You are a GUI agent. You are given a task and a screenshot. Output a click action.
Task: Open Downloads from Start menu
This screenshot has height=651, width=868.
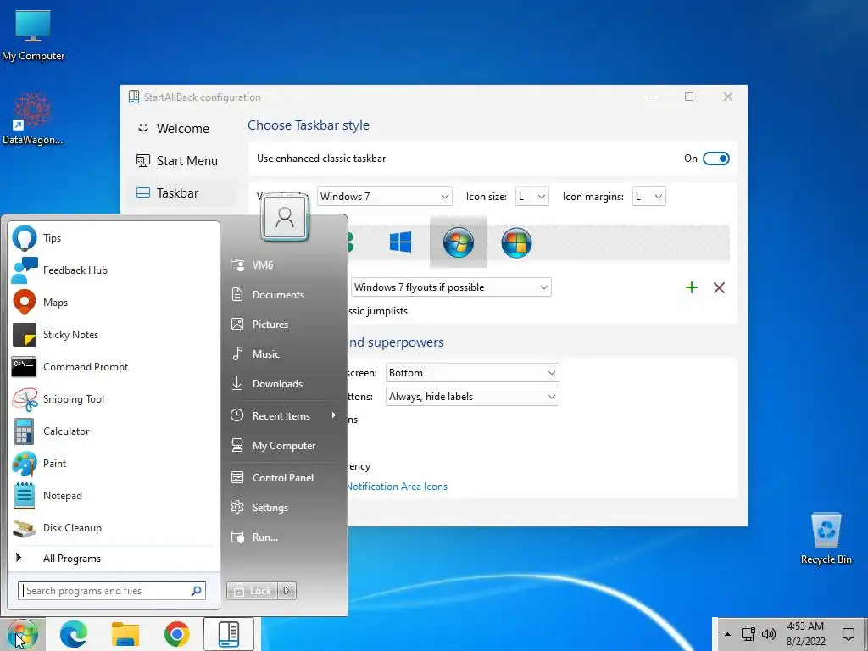click(x=283, y=384)
